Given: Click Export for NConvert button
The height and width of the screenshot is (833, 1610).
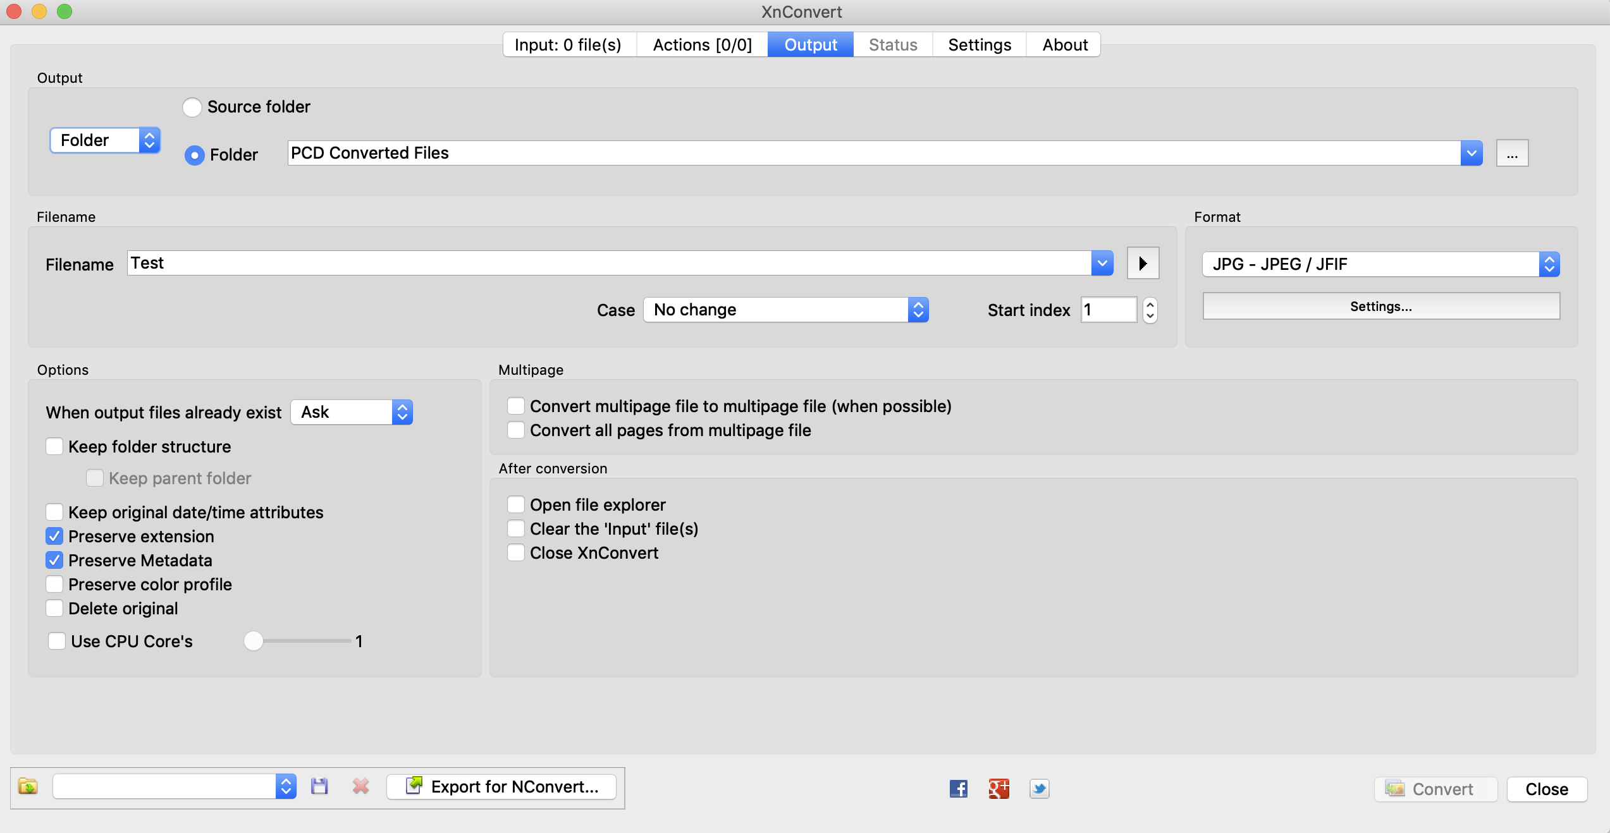Looking at the screenshot, I should pos(501,787).
